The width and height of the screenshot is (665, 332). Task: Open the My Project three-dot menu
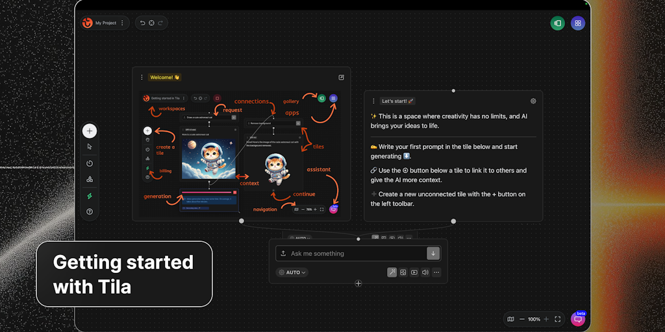(122, 23)
